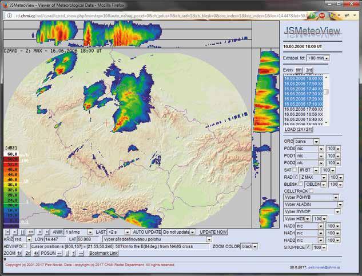This screenshot has width=362, height=276.
Task: Set zoom level to 1x
Action: click(x=19, y=253)
